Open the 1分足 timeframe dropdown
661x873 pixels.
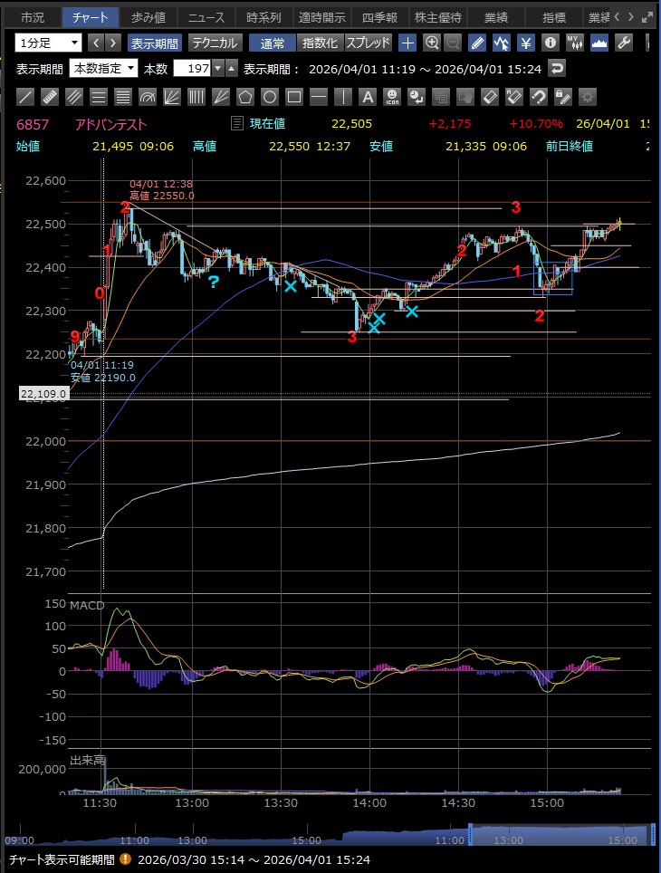[x=48, y=43]
